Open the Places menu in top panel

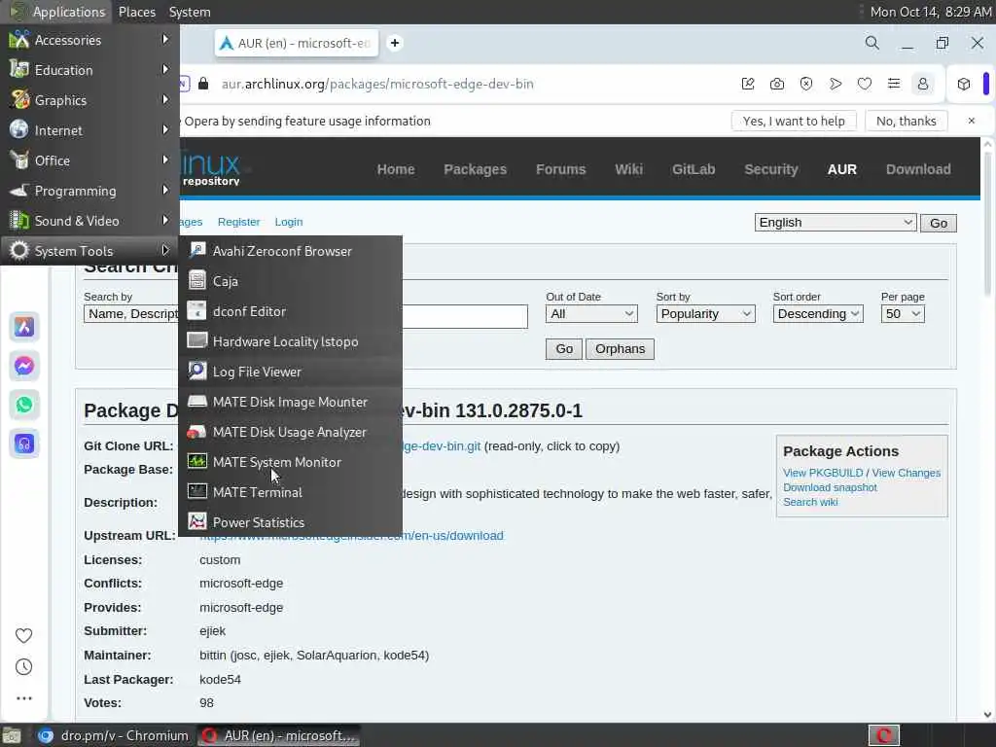tap(136, 12)
